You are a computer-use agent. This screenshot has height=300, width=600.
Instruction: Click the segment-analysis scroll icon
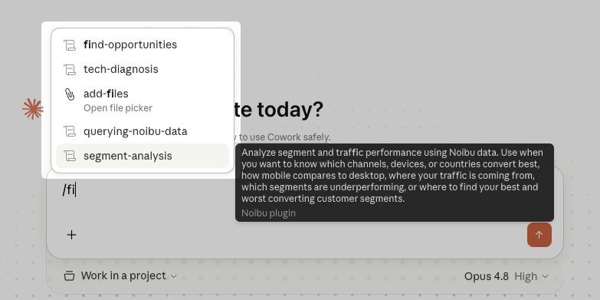point(70,156)
